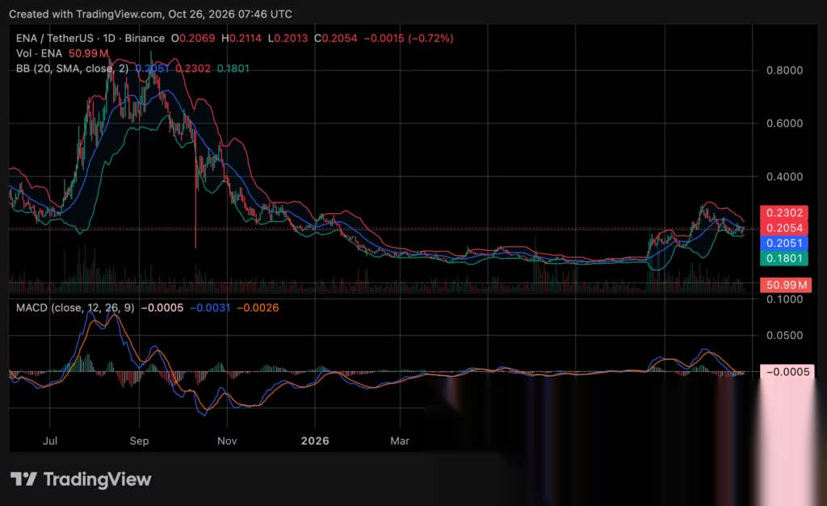Click the "0.0500" MACD axis label
This screenshot has width=827, height=506.
coord(785,336)
